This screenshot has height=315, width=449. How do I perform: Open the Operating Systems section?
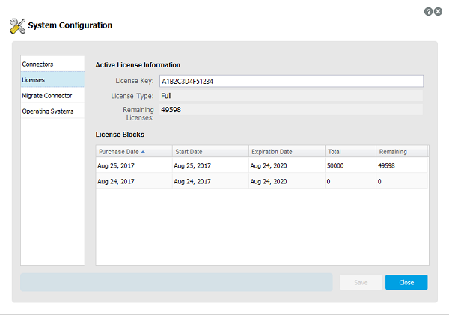pyautogui.click(x=52, y=111)
